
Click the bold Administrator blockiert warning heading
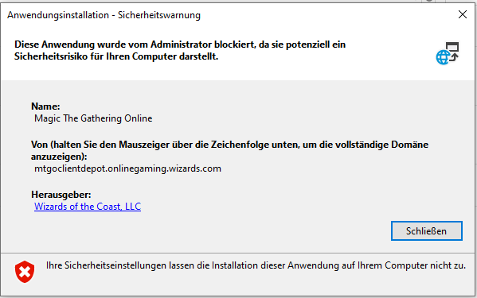180,50
